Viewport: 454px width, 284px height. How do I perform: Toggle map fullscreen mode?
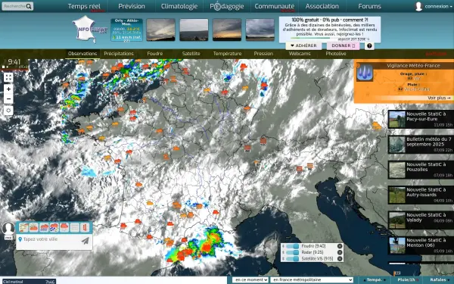pyautogui.click(x=8, y=77)
